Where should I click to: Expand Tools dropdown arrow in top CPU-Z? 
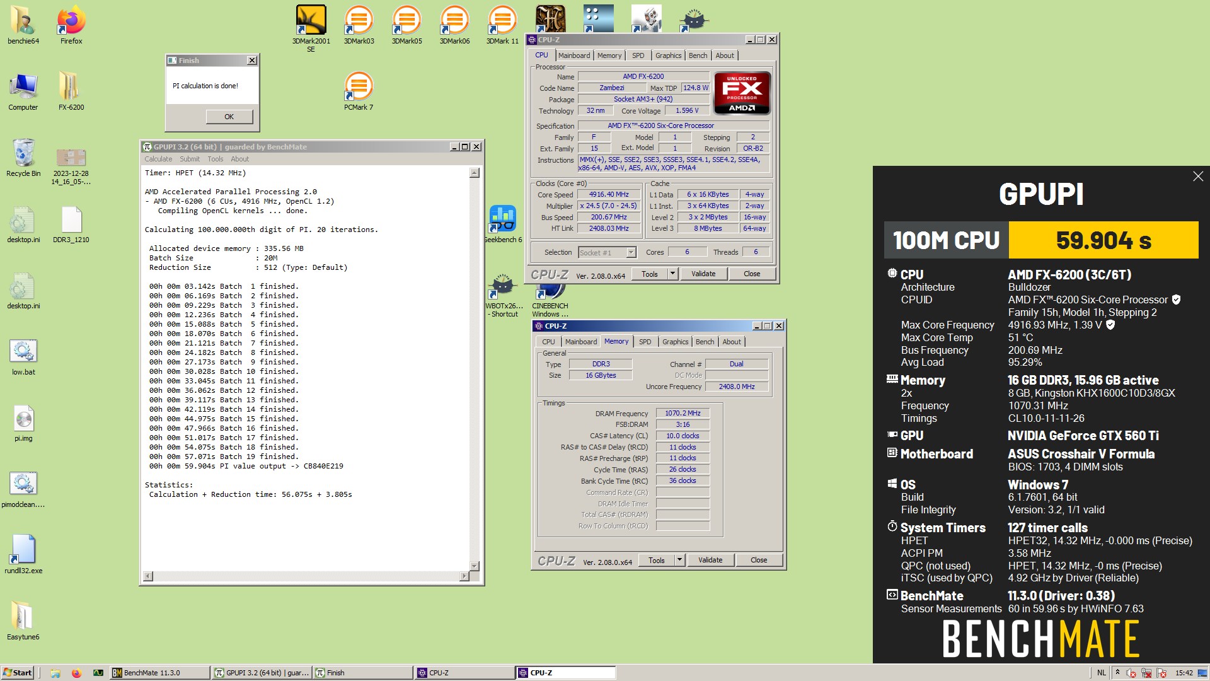pos(672,274)
